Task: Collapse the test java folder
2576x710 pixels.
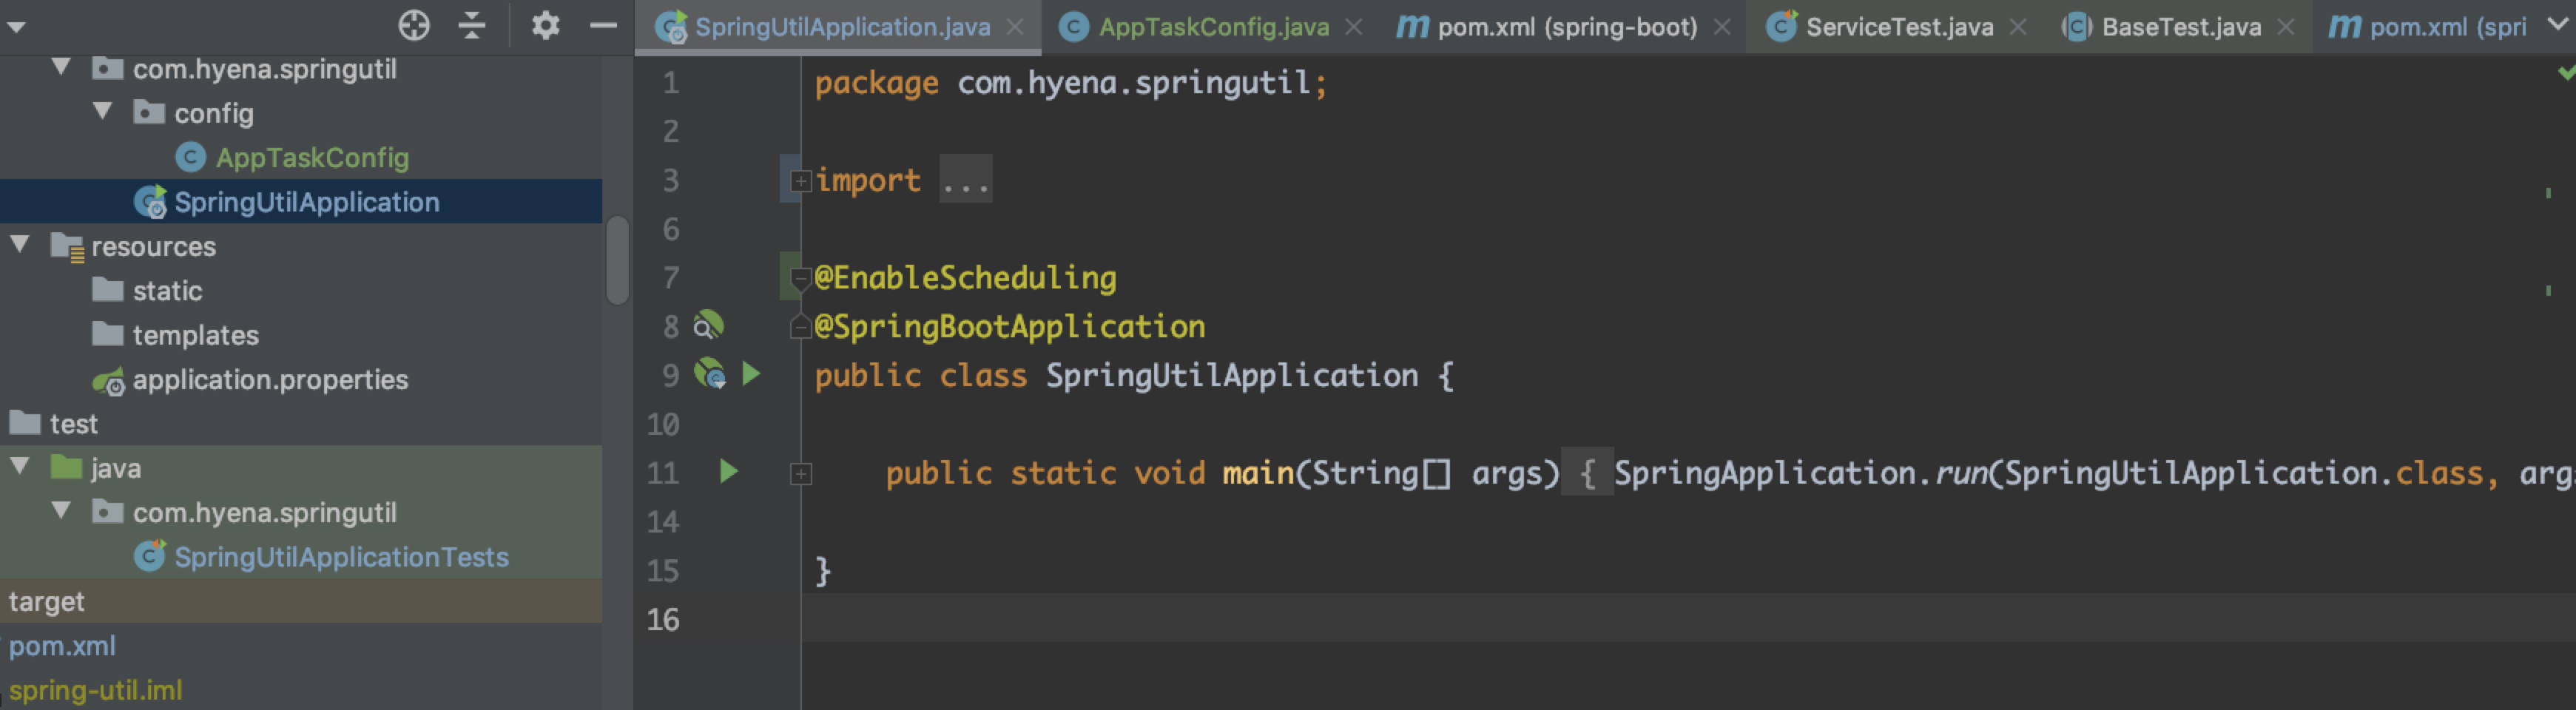Action: (19, 466)
